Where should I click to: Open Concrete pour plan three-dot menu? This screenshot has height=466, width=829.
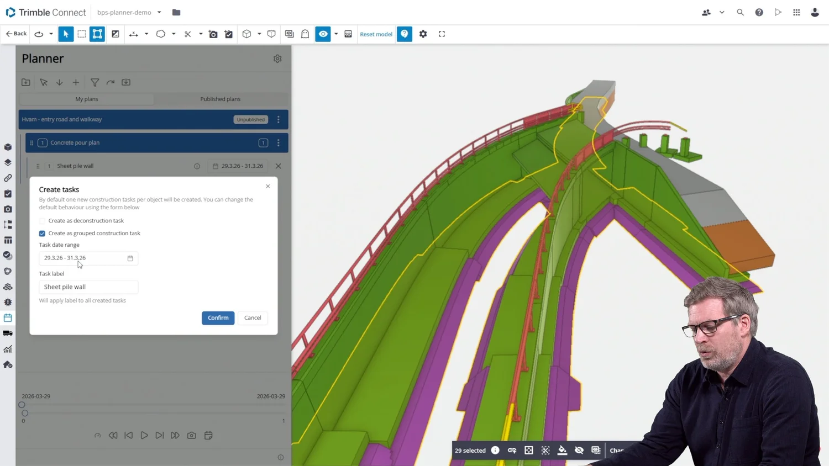279,143
